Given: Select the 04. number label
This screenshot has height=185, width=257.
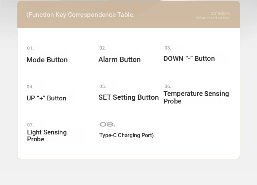Looking at the screenshot, I should [x=30, y=87].
